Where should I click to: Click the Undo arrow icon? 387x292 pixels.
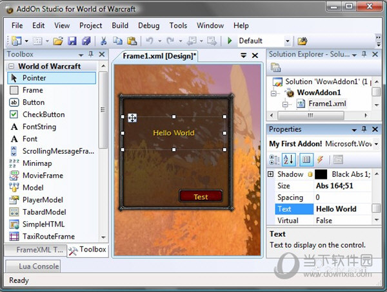coord(150,41)
